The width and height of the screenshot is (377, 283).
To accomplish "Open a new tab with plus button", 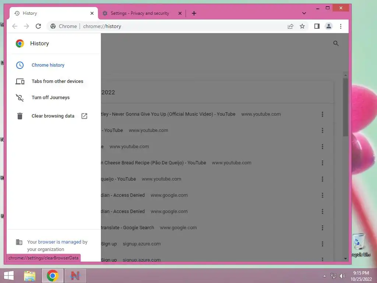I will click(194, 13).
